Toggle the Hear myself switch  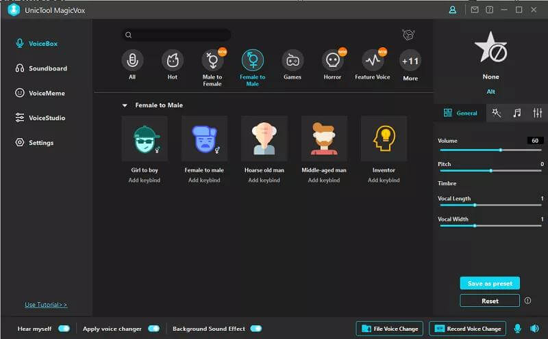pyautogui.click(x=64, y=329)
